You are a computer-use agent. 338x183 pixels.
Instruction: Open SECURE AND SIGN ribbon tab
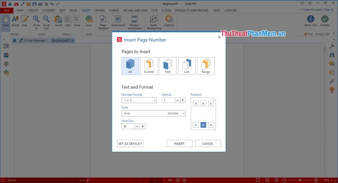tap(135, 10)
